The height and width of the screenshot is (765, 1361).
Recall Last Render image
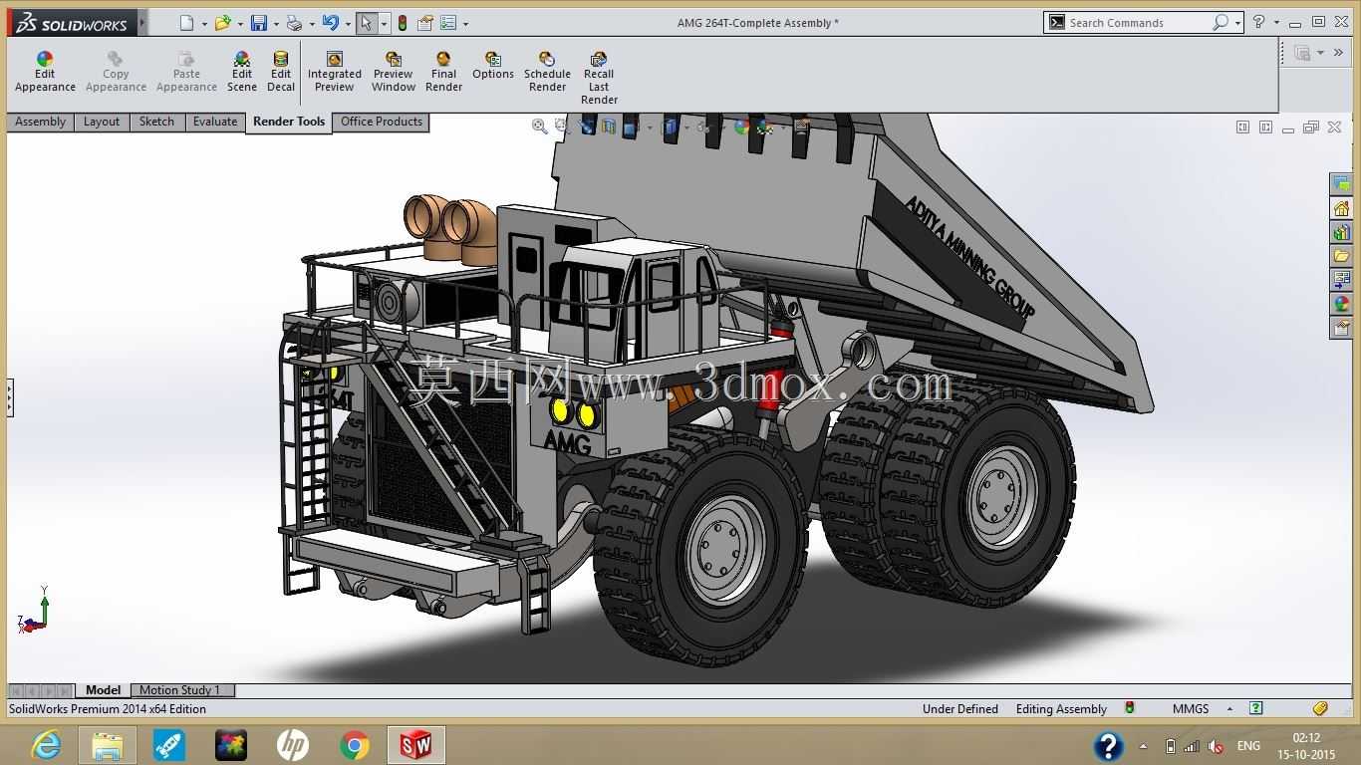[599, 79]
